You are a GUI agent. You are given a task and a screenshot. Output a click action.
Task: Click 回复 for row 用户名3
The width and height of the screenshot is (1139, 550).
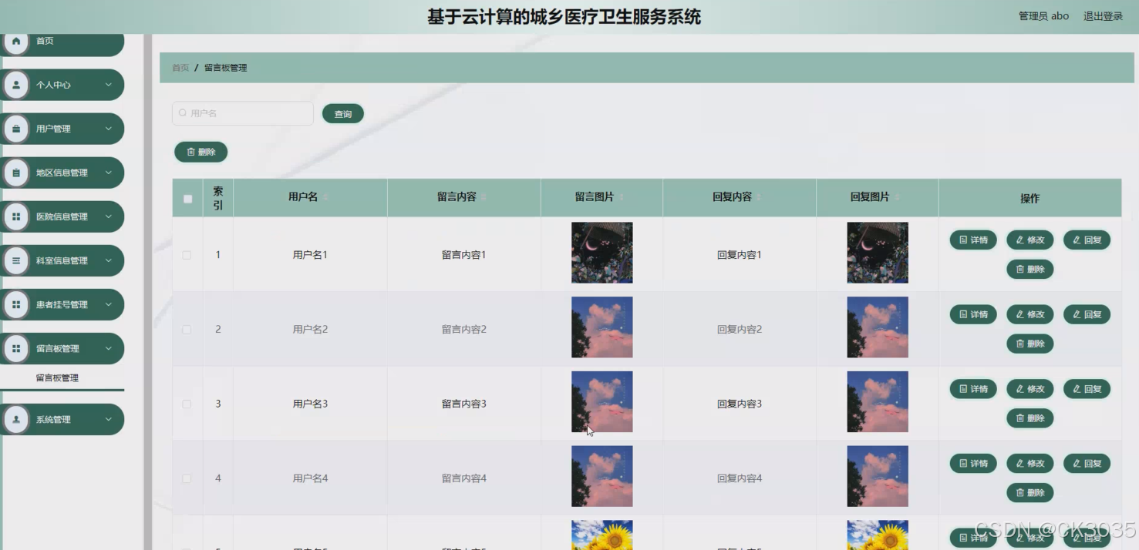coord(1087,389)
